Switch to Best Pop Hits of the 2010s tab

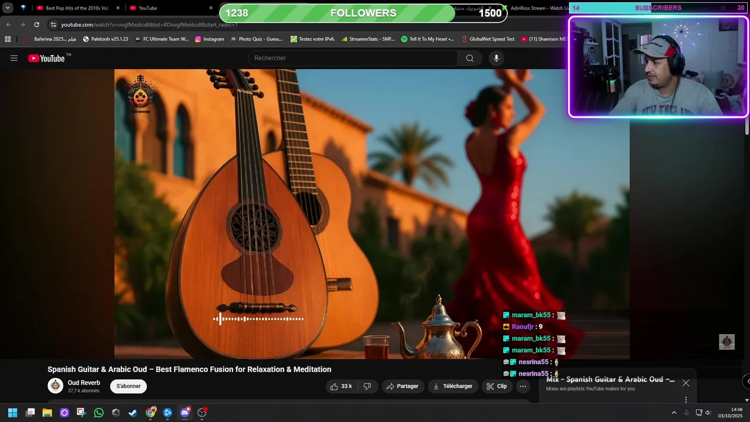coord(77,8)
